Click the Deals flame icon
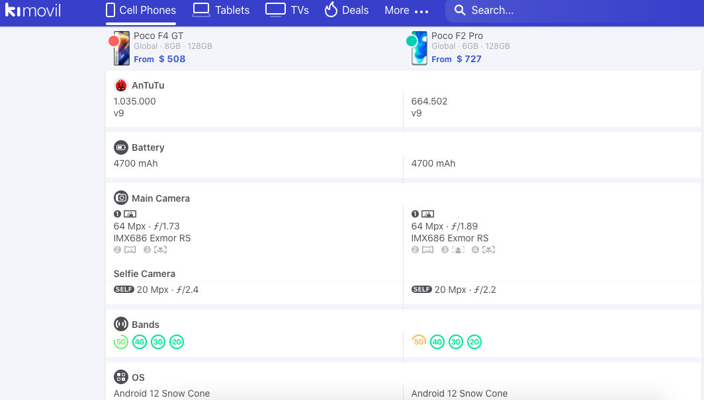 [331, 10]
